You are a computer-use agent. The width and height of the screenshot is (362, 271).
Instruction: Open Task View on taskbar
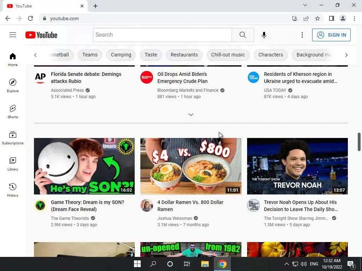point(187,264)
